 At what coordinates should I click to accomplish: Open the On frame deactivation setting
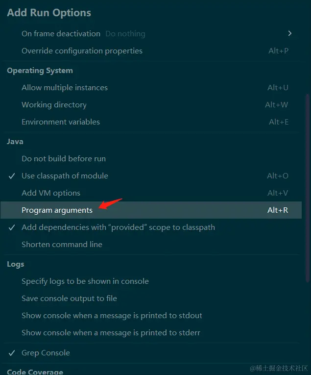[x=61, y=34]
